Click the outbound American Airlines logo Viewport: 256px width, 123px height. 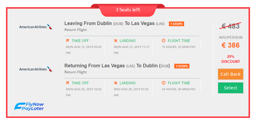(36, 27)
